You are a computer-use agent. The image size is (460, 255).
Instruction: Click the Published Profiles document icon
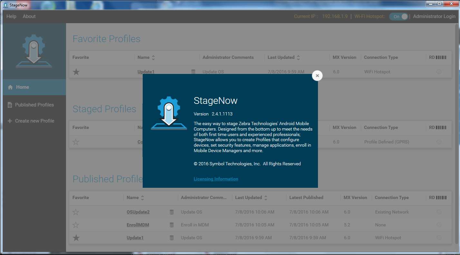tap(10, 105)
